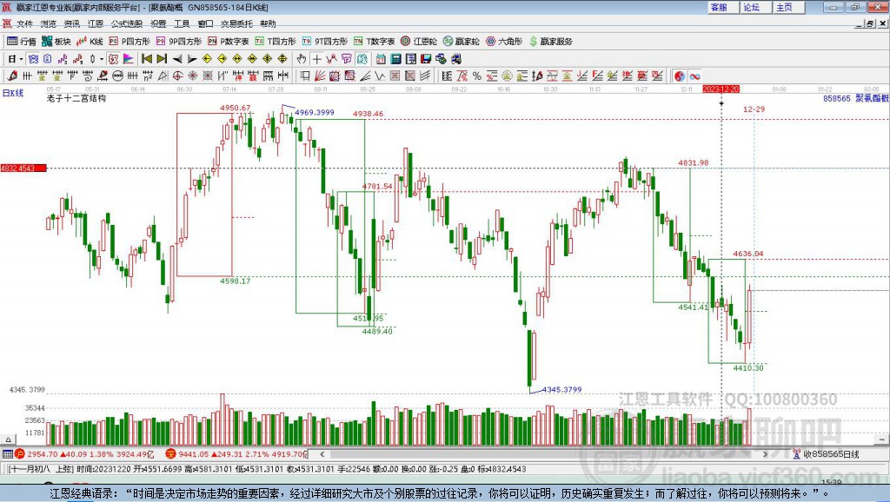Click the 4832.4543 red price label
This screenshot has height=502, width=890.
pyautogui.click(x=23, y=168)
